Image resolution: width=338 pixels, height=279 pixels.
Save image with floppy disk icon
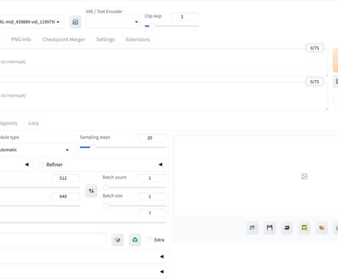pos(270,228)
